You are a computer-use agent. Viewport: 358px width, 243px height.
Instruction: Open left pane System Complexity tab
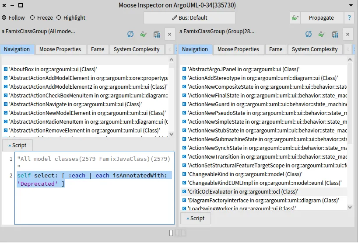pos(137,49)
